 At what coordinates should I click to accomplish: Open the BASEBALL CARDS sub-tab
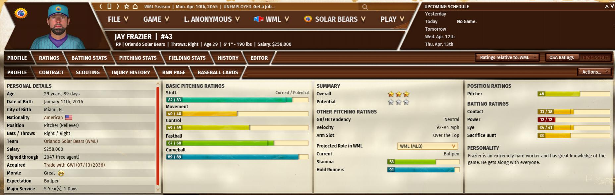pyautogui.click(x=218, y=72)
